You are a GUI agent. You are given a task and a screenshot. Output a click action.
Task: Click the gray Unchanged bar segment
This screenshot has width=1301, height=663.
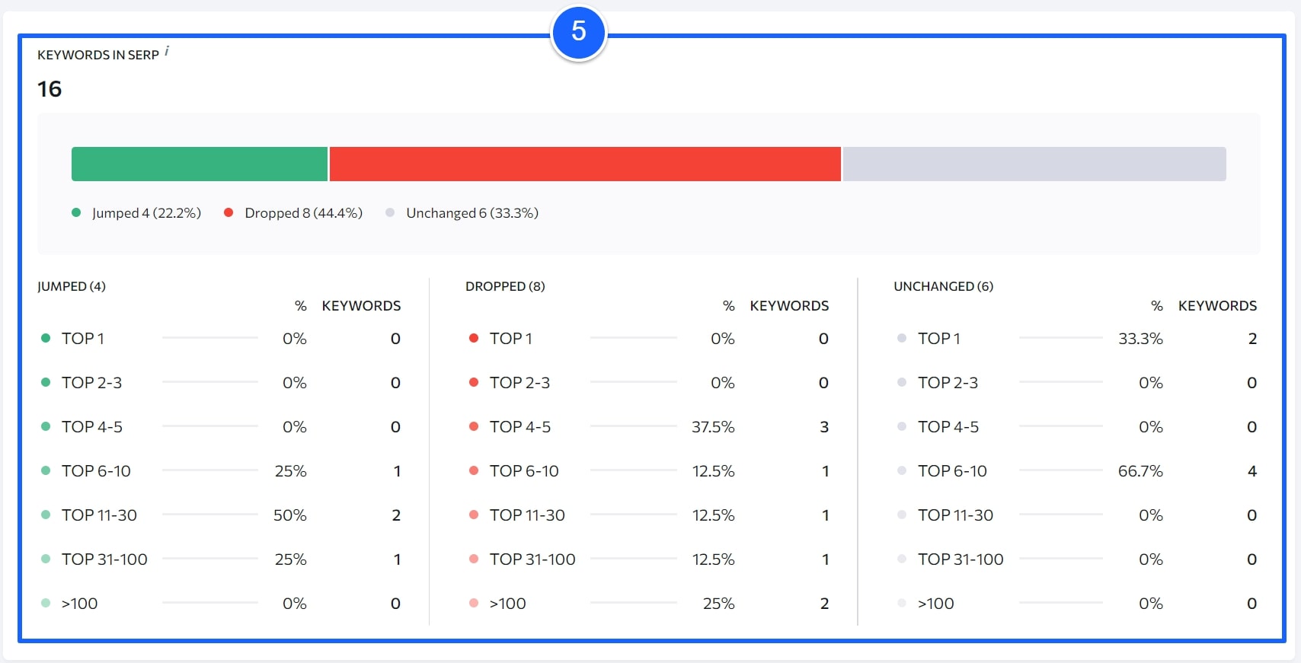(x=1034, y=164)
